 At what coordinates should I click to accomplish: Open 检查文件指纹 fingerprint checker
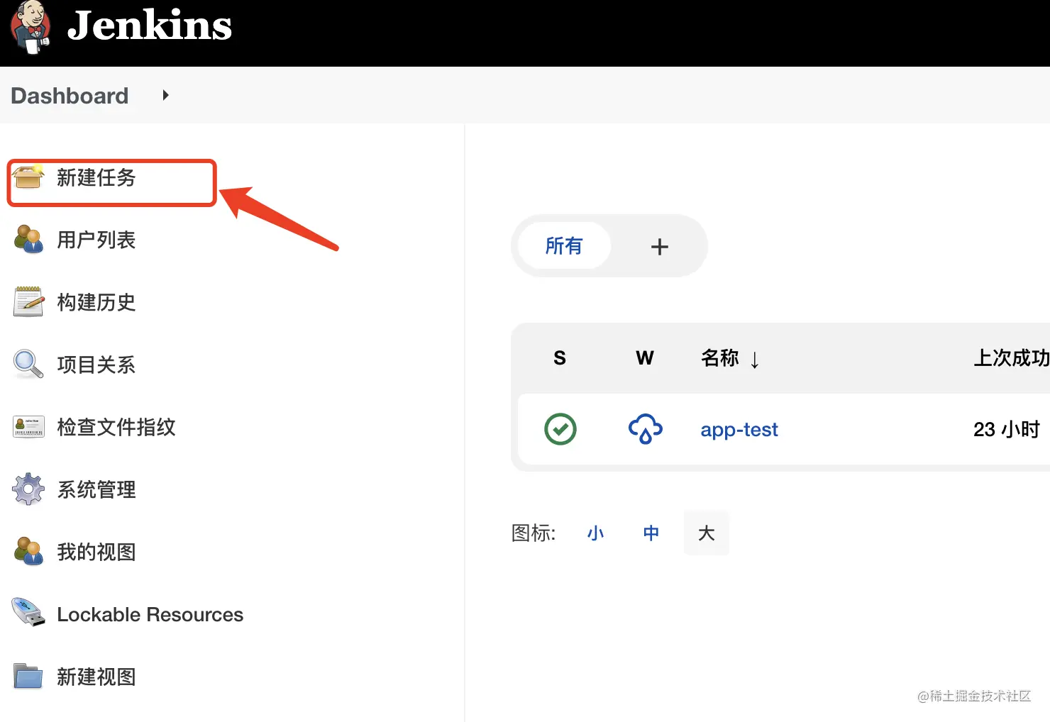pos(28,426)
